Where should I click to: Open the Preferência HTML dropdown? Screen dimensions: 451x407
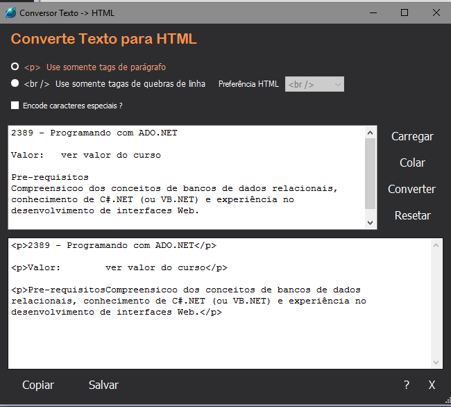pos(314,85)
